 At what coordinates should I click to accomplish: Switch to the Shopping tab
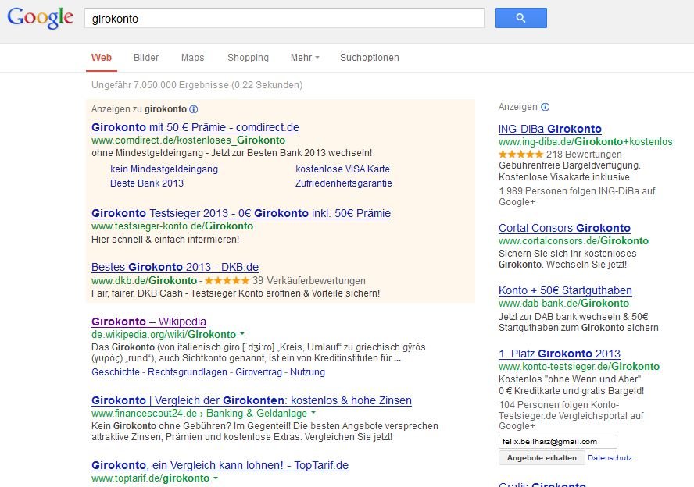click(248, 58)
